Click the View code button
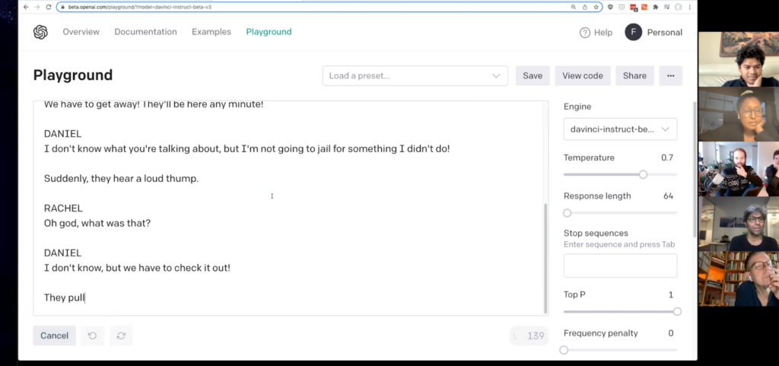The width and height of the screenshot is (779, 366). click(x=583, y=75)
